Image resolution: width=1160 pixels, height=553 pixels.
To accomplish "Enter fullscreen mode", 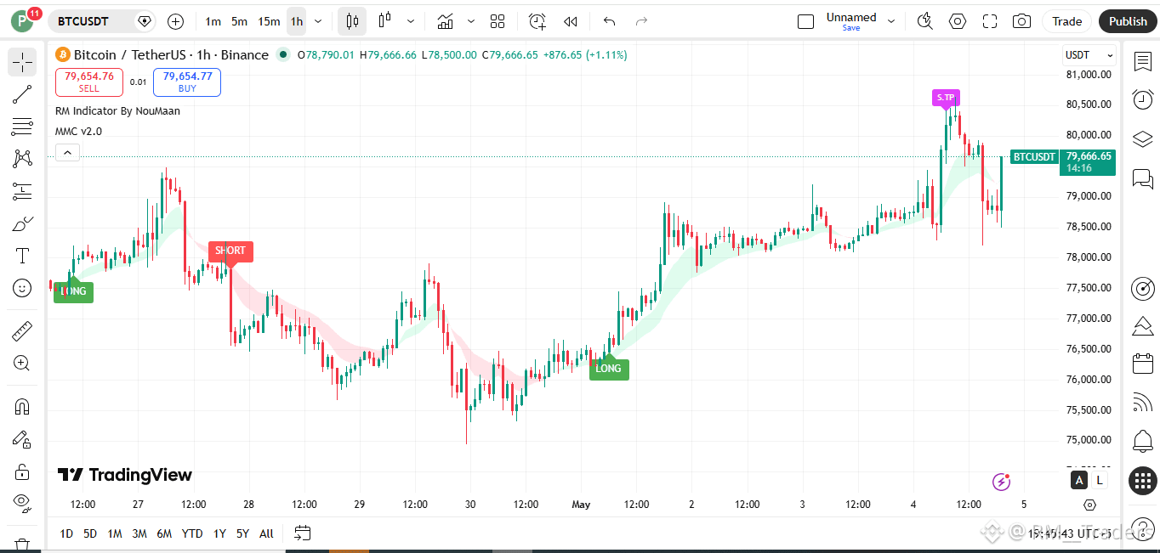I will coord(990,21).
